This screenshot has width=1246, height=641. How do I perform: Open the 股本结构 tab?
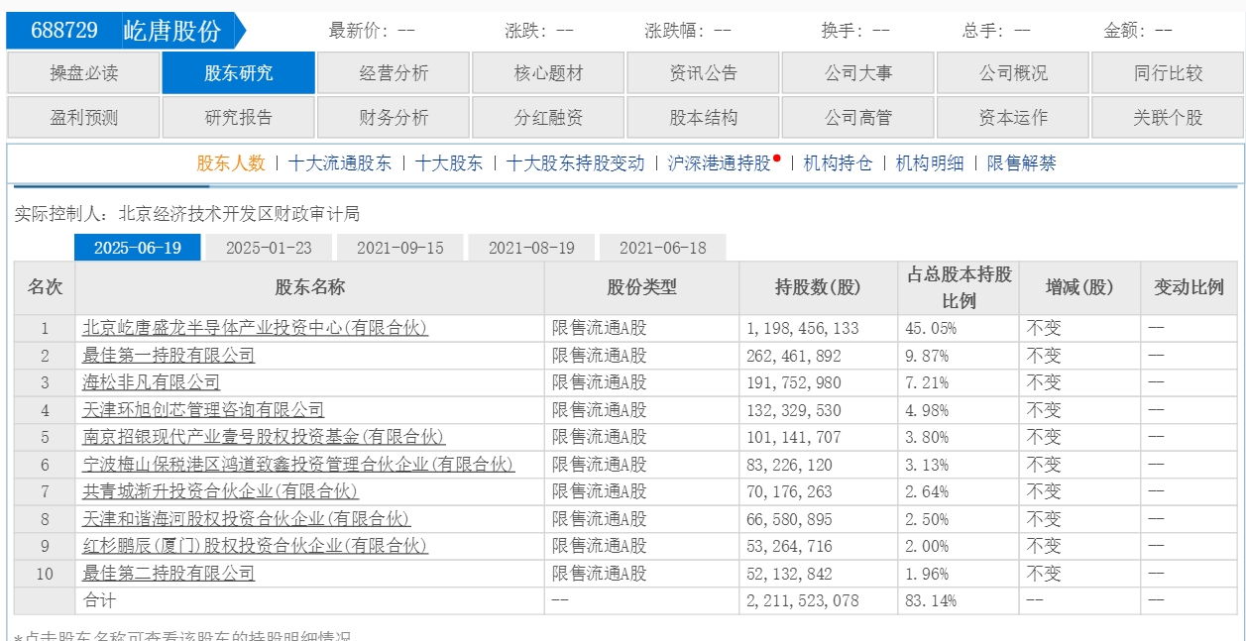point(703,117)
